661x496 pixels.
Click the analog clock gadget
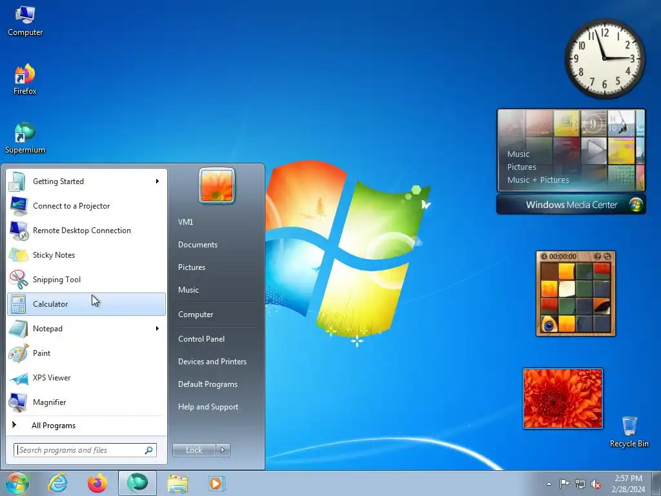click(604, 59)
